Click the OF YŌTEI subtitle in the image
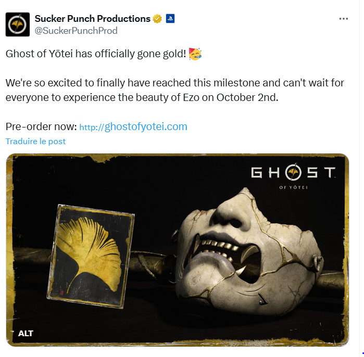Image resolution: width=364 pixels, height=357 pixels. coord(293,187)
